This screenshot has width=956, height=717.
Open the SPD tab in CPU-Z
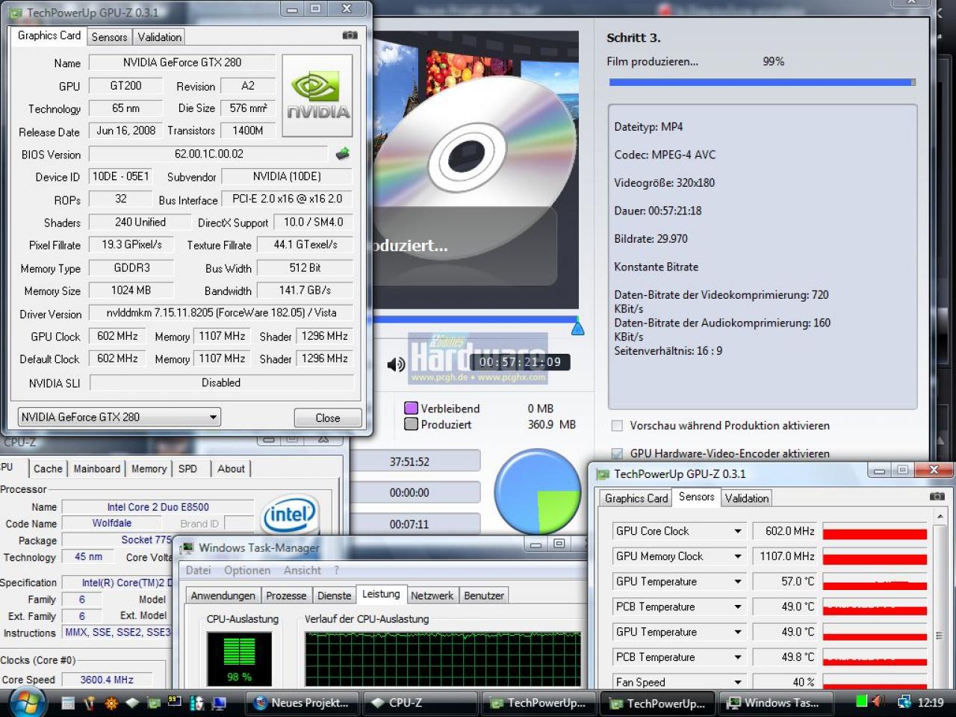coord(187,469)
